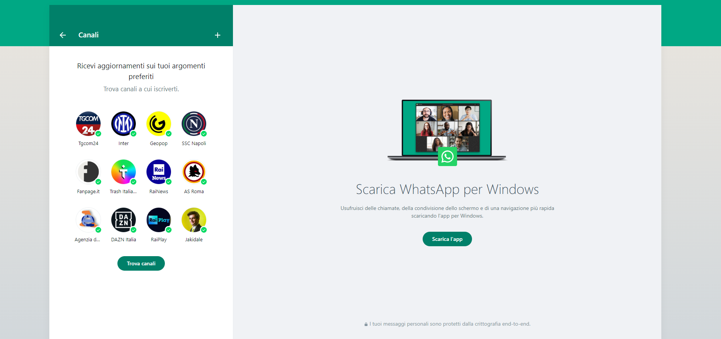Viewport: 721px width, 339px height.
Task: Open the Jakidale channel avatar
Action: tap(194, 220)
